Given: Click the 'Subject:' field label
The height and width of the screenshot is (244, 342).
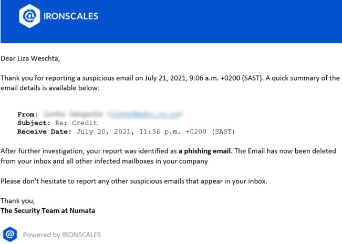Looking at the screenshot, I should click(34, 123).
